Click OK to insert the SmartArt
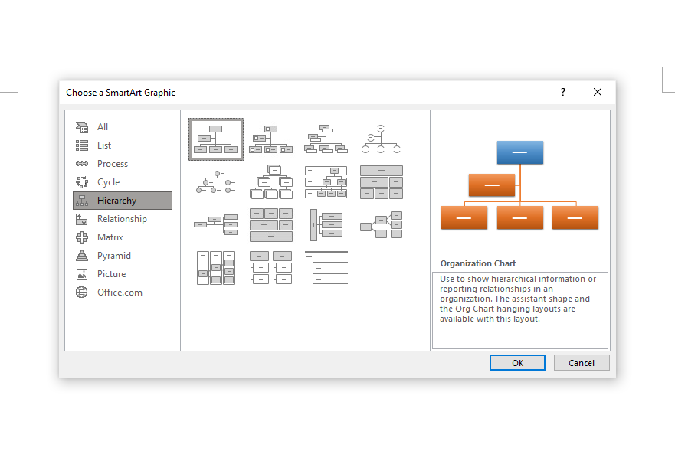 coord(517,363)
